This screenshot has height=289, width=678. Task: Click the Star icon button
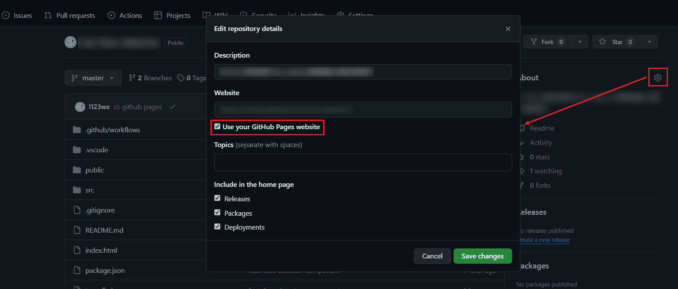[x=602, y=42]
